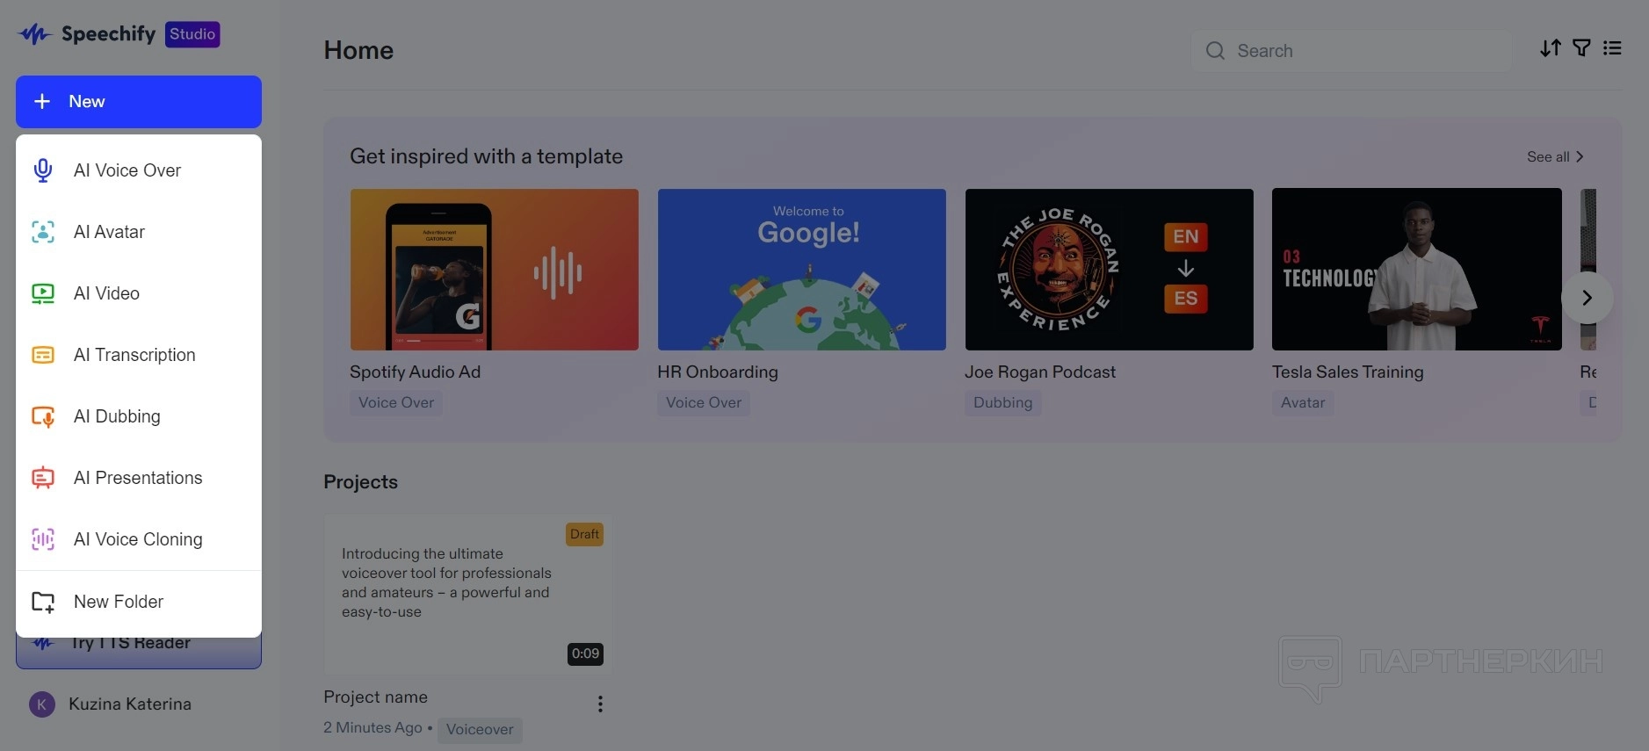This screenshot has width=1649, height=751.
Task: Click the Avatar tag under Tesla Sales Training
Action: 1303,402
